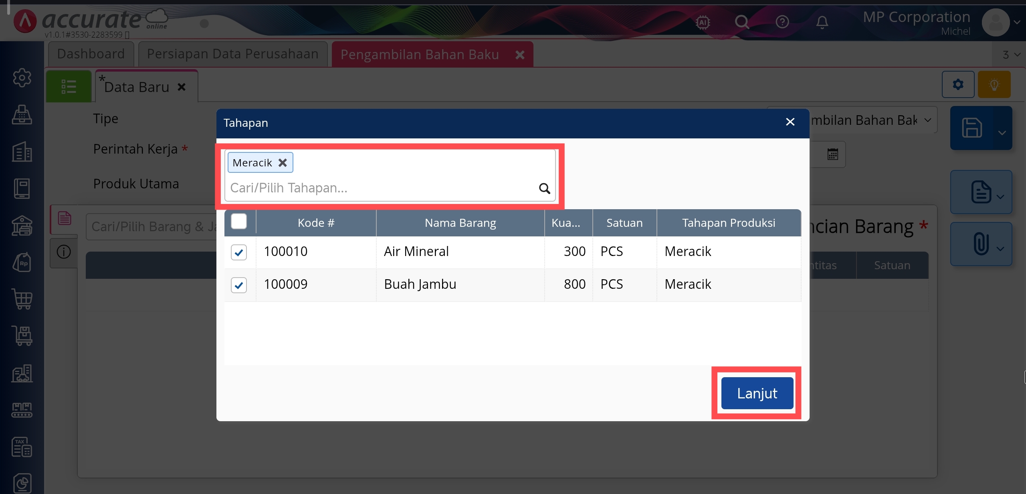This screenshot has height=494, width=1026.
Task: Click the notification bell icon
Action: click(822, 22)
